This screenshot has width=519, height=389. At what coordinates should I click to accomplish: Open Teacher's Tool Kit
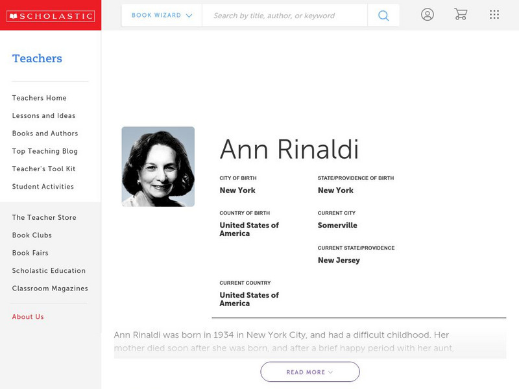click(42, 169)
